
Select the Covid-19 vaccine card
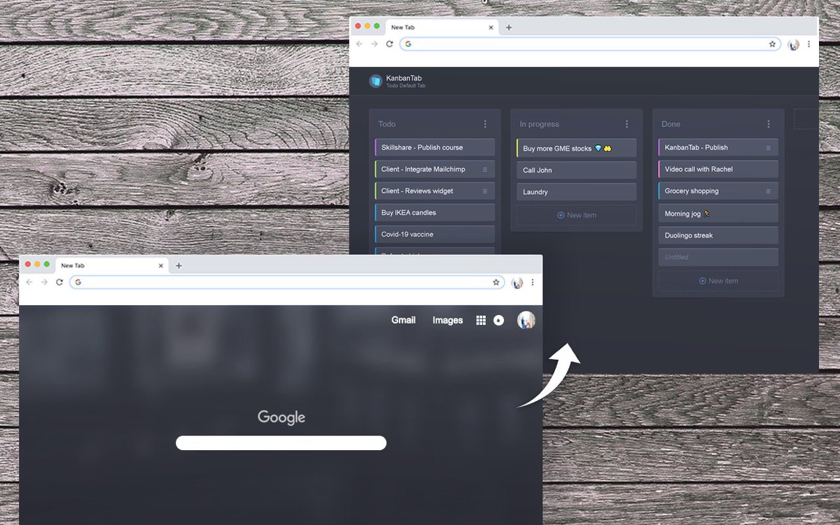point(435,234)
